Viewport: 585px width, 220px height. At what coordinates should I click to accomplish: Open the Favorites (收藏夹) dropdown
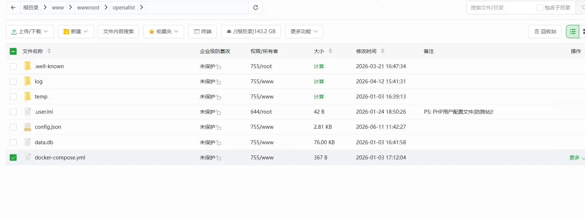[163, 31]
